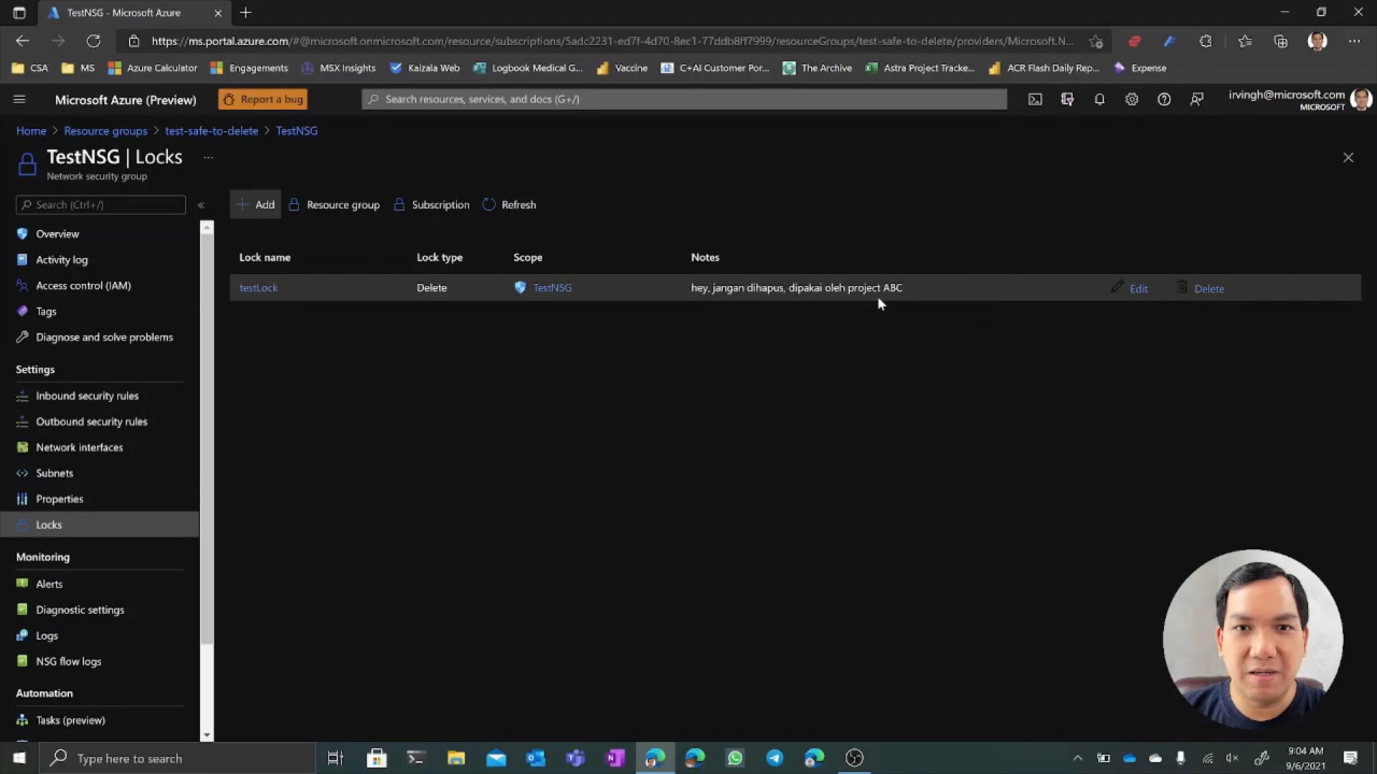The width and height of the screenshot is (1377, 774).
Task: Click the Report a bug button
Action: click(263, 99)
